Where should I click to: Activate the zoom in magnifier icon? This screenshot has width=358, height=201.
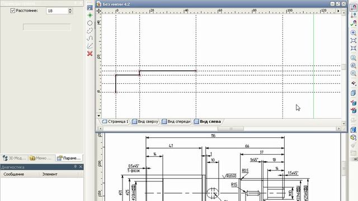pos(354,33)
